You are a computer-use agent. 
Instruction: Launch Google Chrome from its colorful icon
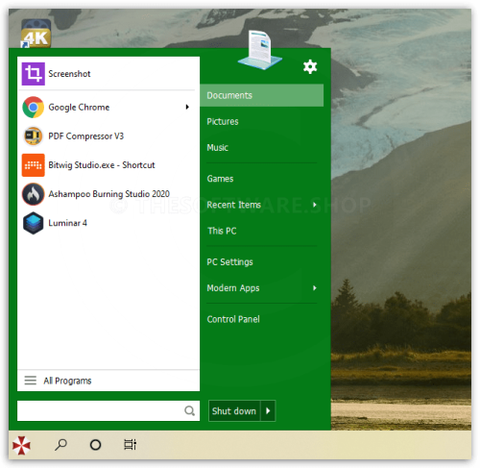pos(33,107)
